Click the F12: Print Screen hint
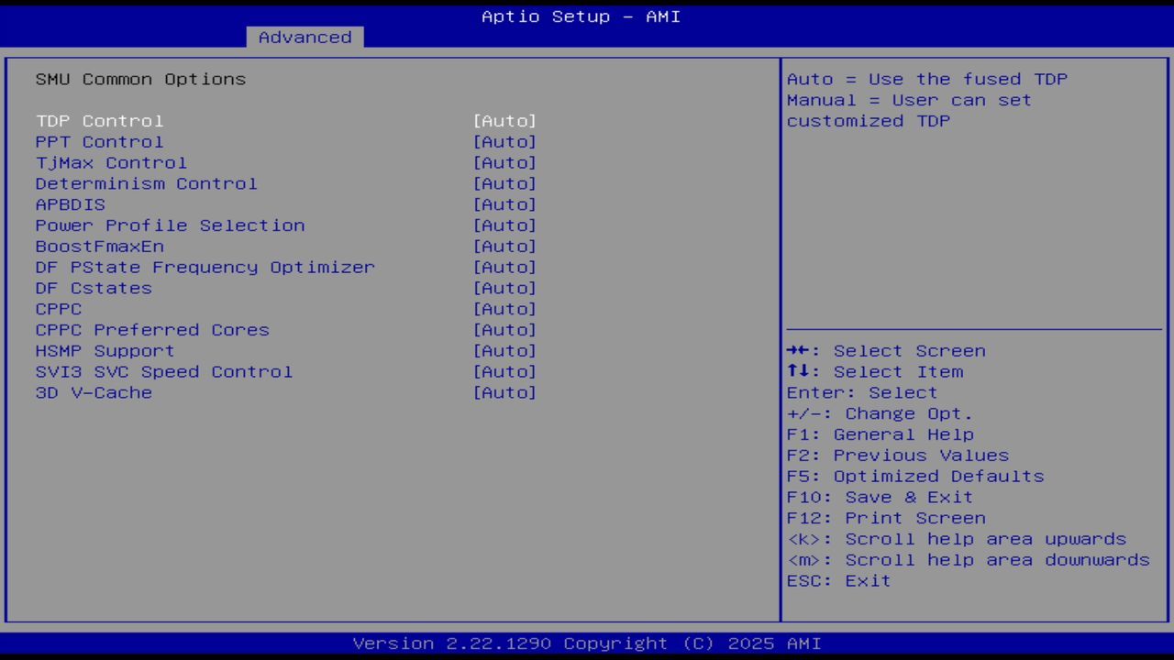This screenshot has height=660, width=1174. coord(886,518)
